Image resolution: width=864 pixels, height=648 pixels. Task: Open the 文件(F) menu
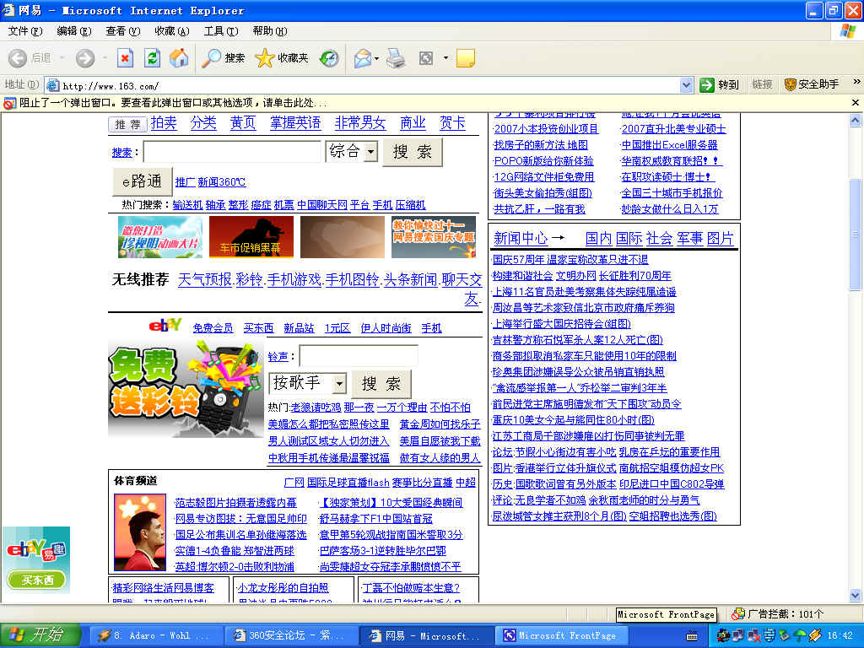pyautogui.click(x=24, y=31)
